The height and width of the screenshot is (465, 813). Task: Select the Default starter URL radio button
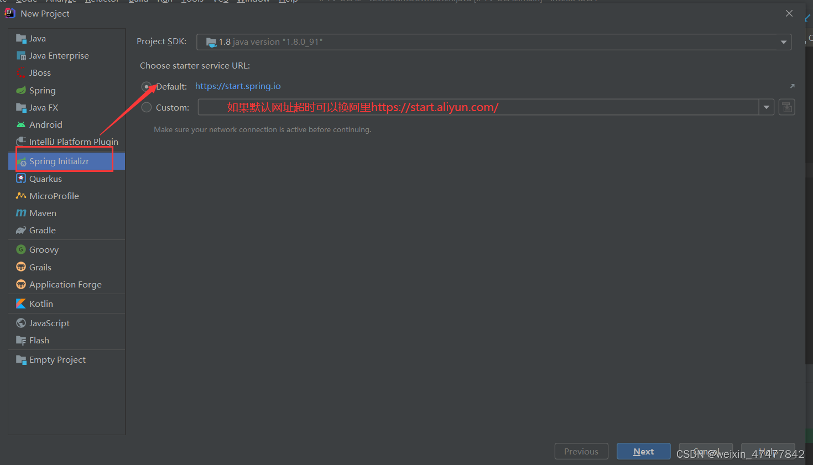click(x=147, y=86)
